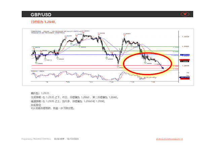
Task: Select the GBP/USD header title
Action: pyautogui.click(x=41, y=15)
